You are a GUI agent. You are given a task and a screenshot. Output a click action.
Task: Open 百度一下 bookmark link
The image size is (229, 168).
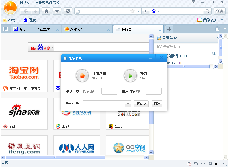tap(33, 20)
